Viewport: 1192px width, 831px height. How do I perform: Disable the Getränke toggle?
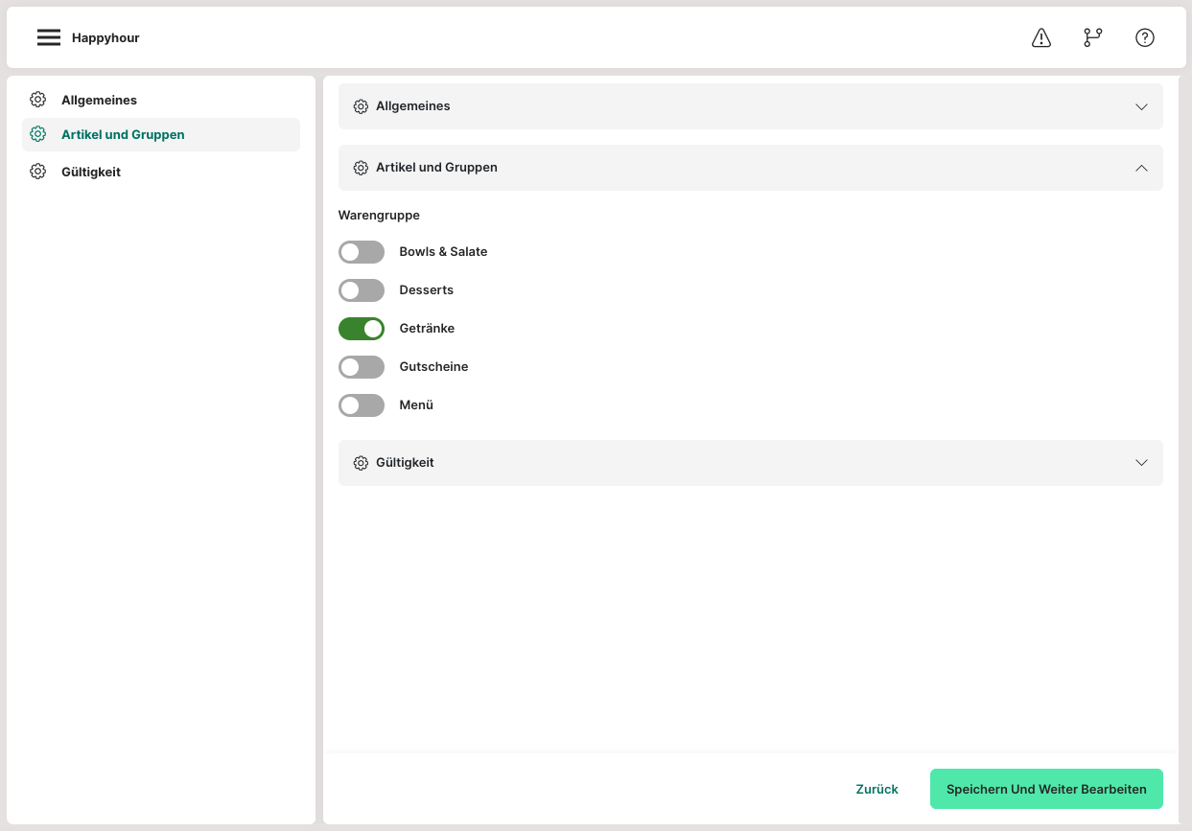[x=362, y=329]
